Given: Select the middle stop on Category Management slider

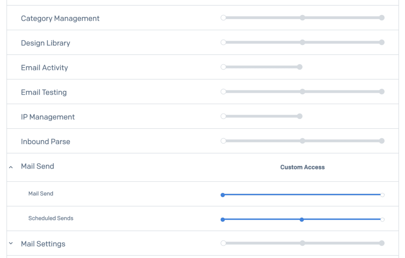Looking at the screenshot, I should pos(302,17).
